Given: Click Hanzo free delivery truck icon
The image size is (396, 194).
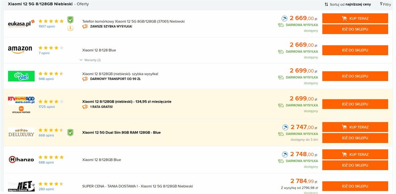Looking at the screenshot, I should point(281,161).
